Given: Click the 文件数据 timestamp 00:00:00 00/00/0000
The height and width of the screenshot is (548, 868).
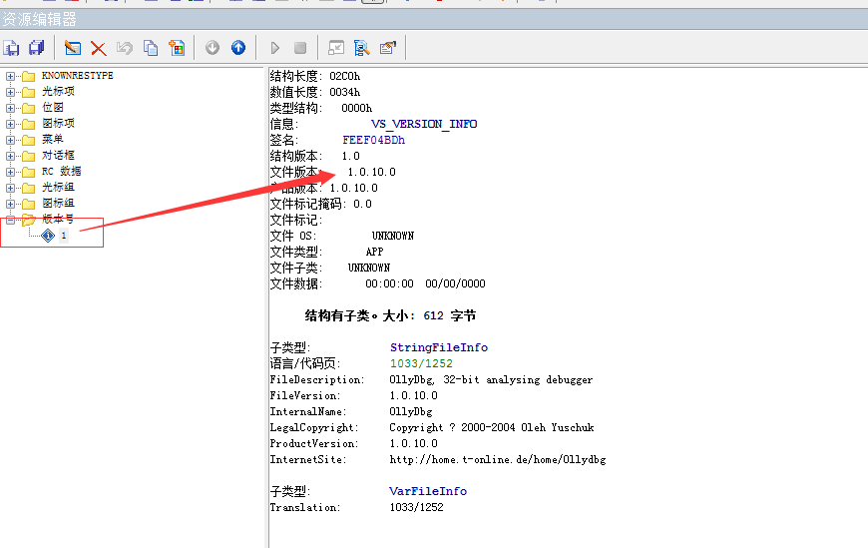Looking at the screenshot, I should (425, 284).
